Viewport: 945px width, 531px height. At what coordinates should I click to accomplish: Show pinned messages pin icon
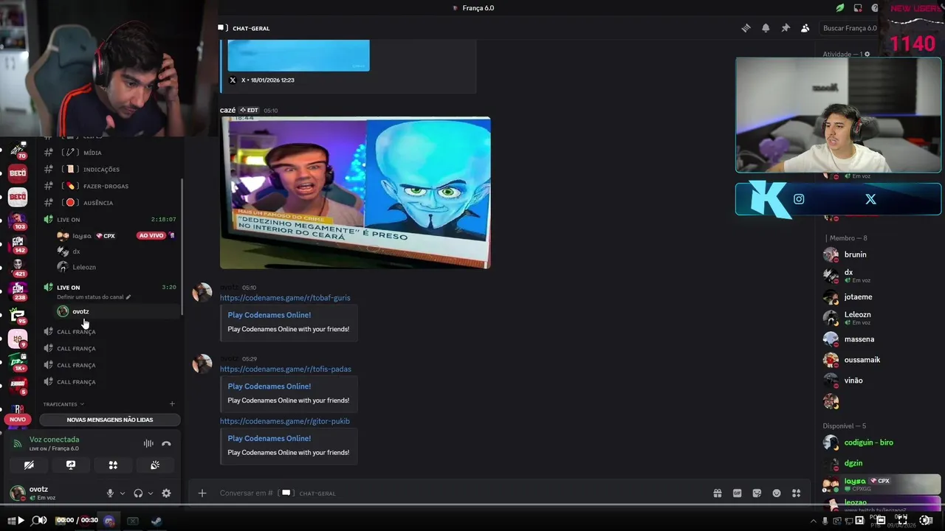tap(786, 28)
